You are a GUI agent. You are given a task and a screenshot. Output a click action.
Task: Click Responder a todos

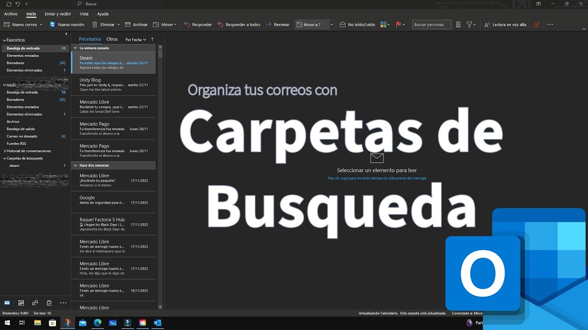(239, 25)
